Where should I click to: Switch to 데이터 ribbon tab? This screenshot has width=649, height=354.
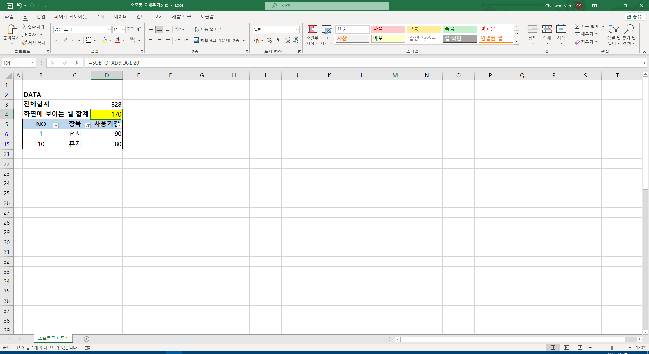(120, 16)
